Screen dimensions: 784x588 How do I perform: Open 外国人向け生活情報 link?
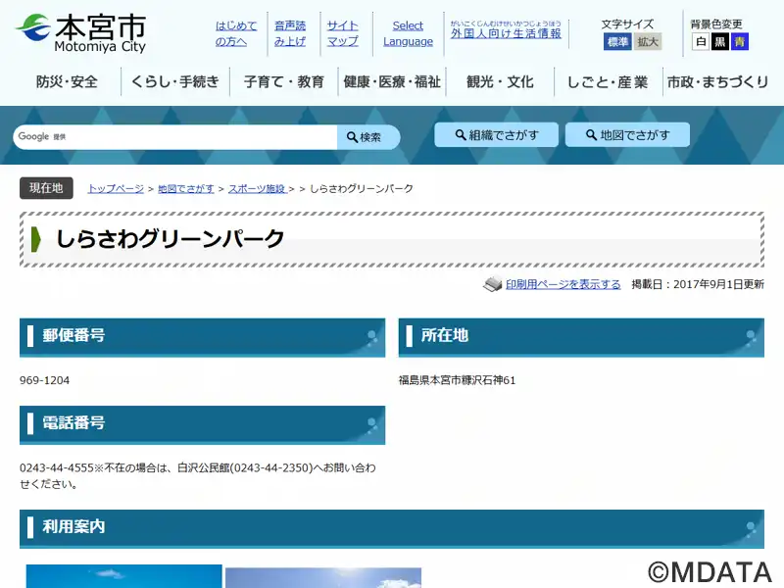click(x=506, y=33)
